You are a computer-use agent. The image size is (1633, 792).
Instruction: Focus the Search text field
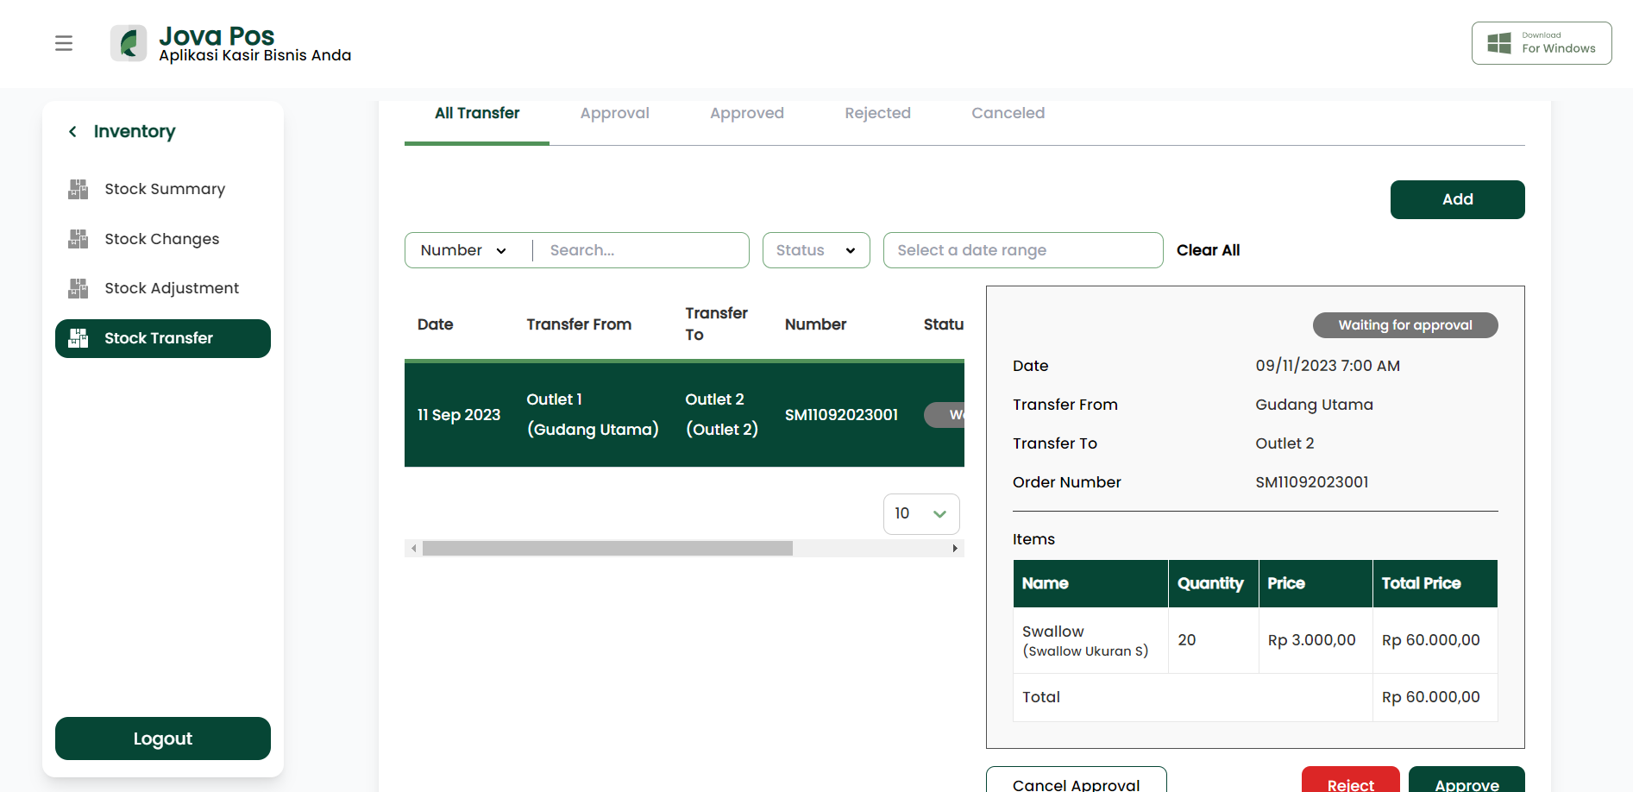pyautogui.click(x=643, y=250)
